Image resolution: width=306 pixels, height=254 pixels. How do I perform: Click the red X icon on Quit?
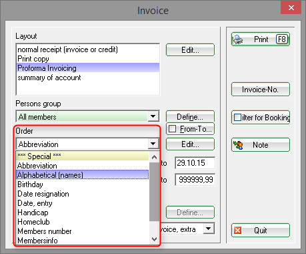[x=238, y=230]
